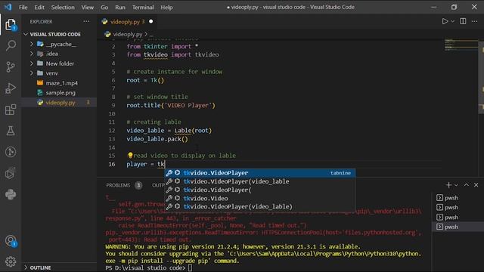Screen dimensions: 484x272
Task: Click the Lable(root) text on line 12
Action: tap(193, 131)
